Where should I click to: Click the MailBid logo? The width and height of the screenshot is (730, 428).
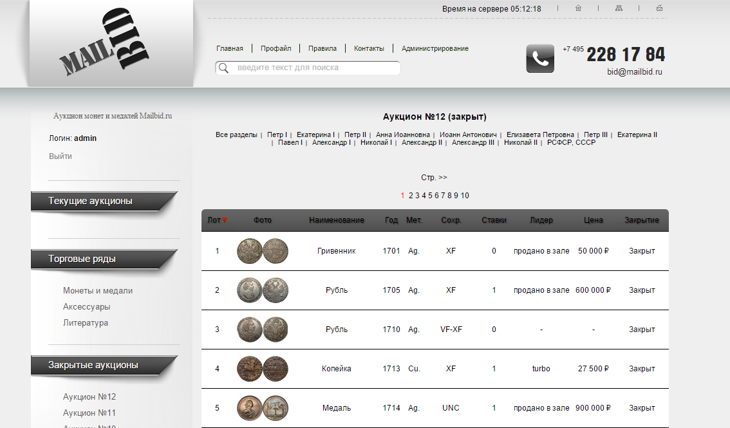point(105,42)
